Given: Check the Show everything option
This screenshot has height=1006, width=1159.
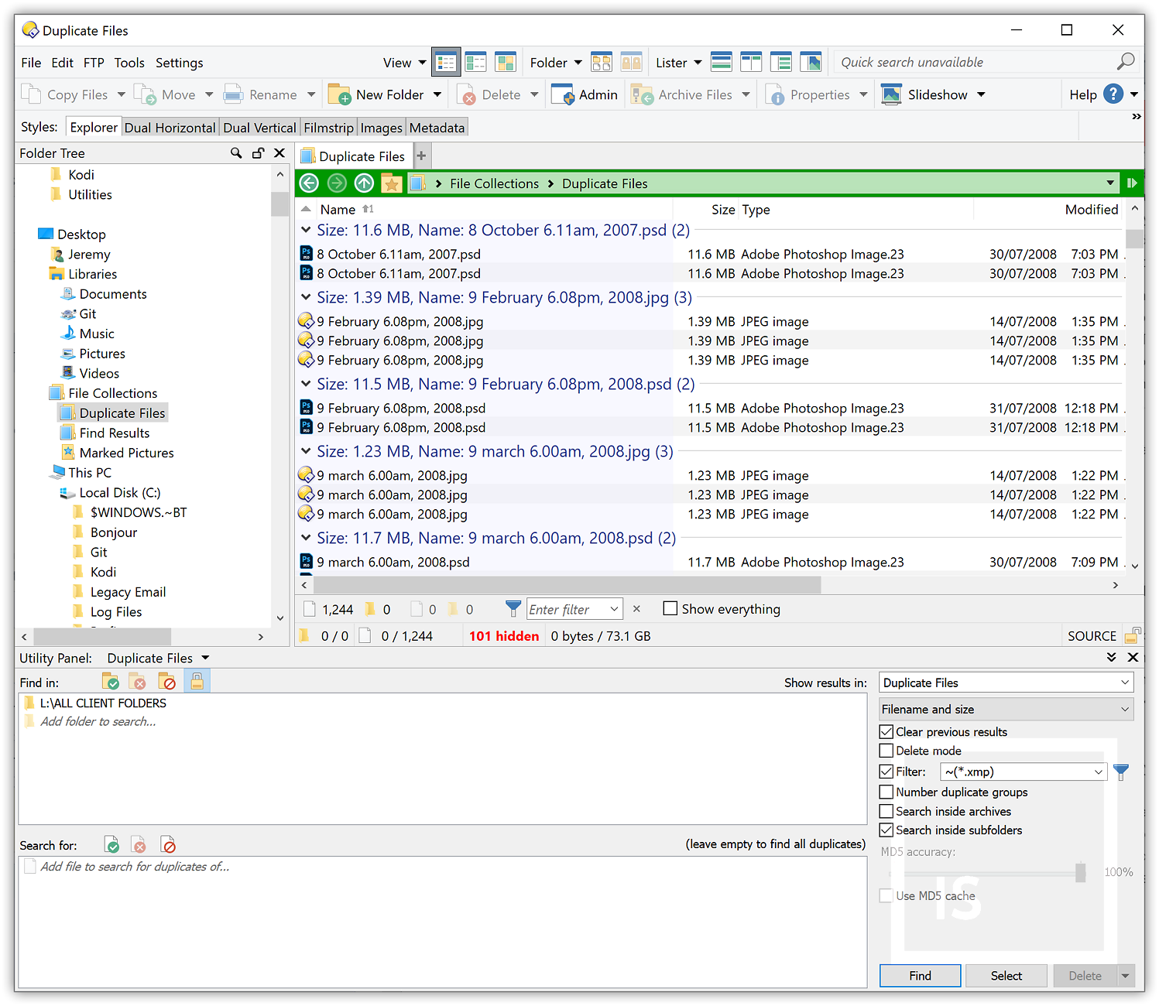Looking at the screenshot, I should 670,609.
